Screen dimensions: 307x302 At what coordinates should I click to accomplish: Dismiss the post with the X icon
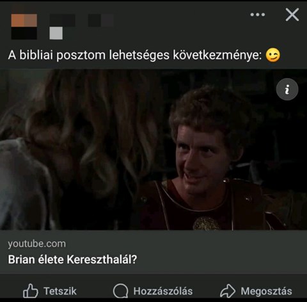point(292,15)
